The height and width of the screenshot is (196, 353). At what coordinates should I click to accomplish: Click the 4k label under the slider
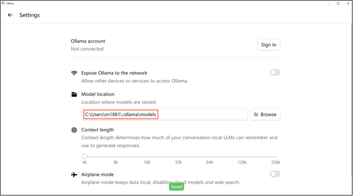(84, 162)
